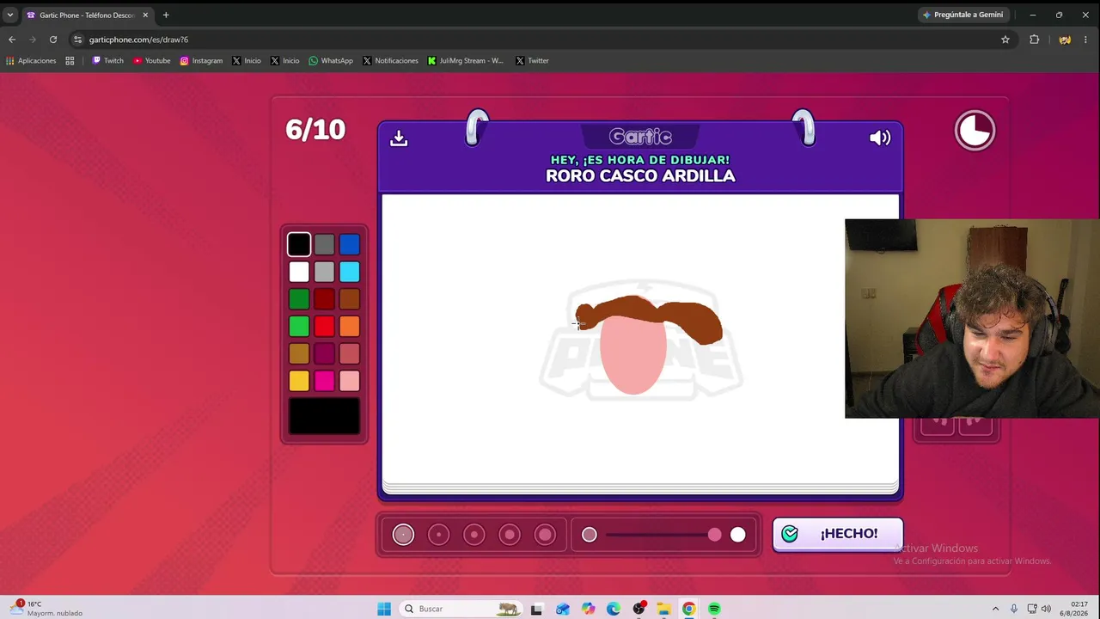
Task: Open the Chrome extensions puzzle icon
Action: click(1035, 40)
